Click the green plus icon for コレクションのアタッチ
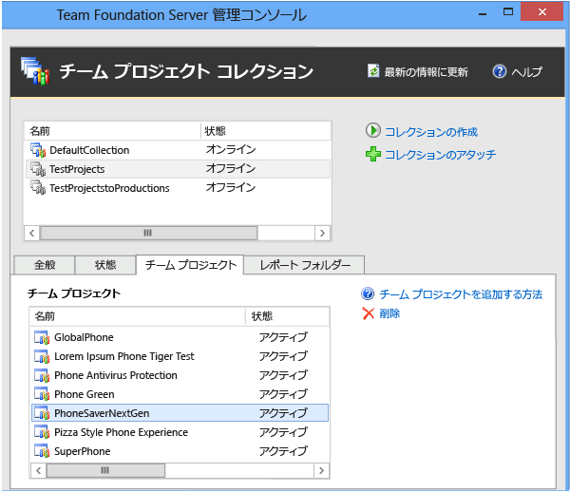Viewport: 570px width, 492px height. click(373, 154)
